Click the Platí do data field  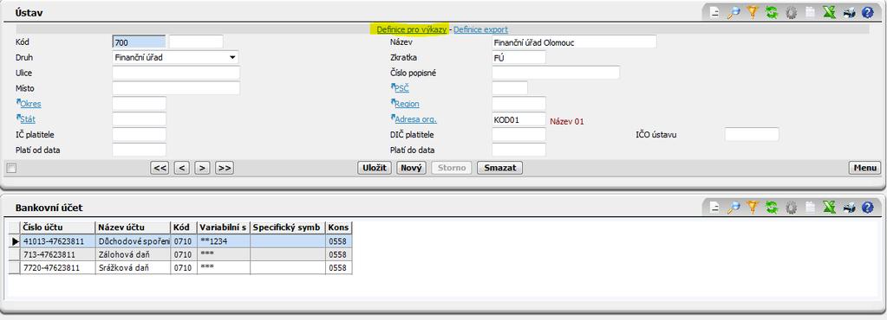(x=519, y=150)
